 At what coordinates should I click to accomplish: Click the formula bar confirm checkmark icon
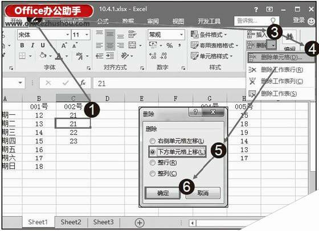pos(66,83)
